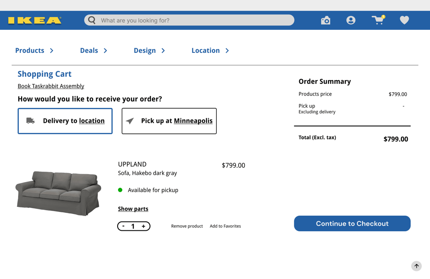Open the Design navigation menu
Image resolution: width=430 pixels, height=279 pixels.
coord(144,51)
